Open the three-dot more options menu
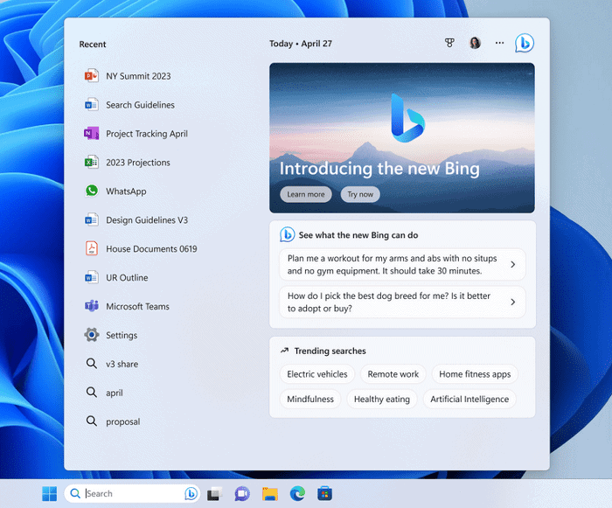Screen dimensions: 612x508 point(499,43)
